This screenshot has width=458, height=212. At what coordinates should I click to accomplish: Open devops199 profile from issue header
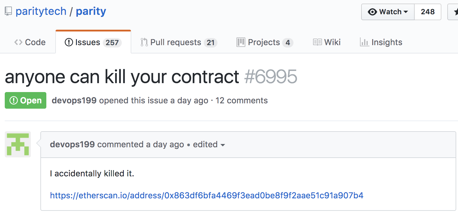pos(74,101)
